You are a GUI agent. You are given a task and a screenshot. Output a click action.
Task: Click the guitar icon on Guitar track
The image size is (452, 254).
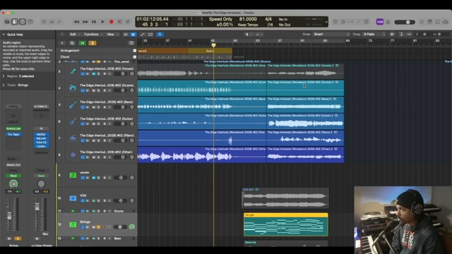pos(73,121)
